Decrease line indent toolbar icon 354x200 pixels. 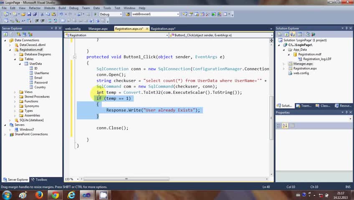(x=37, y=21)
